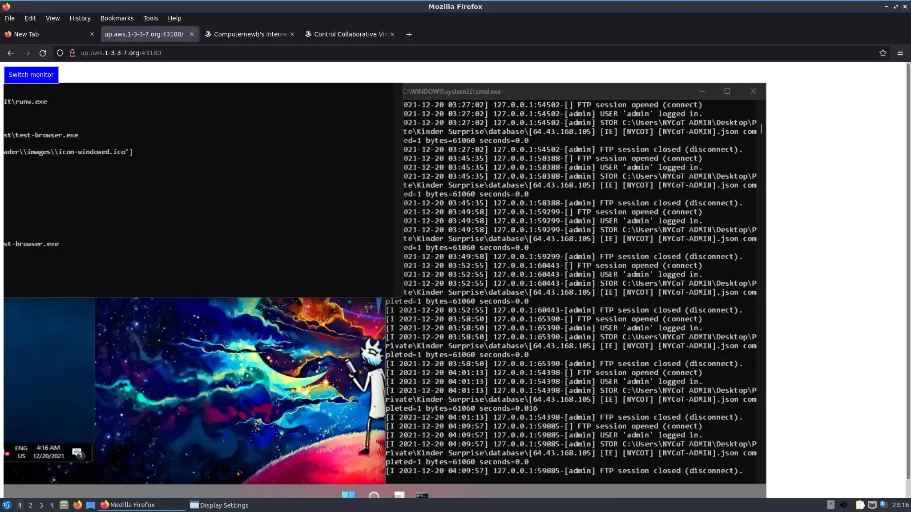
Task: Switch to Control Collaborative Virtual tab
Action: coord(347,34)
